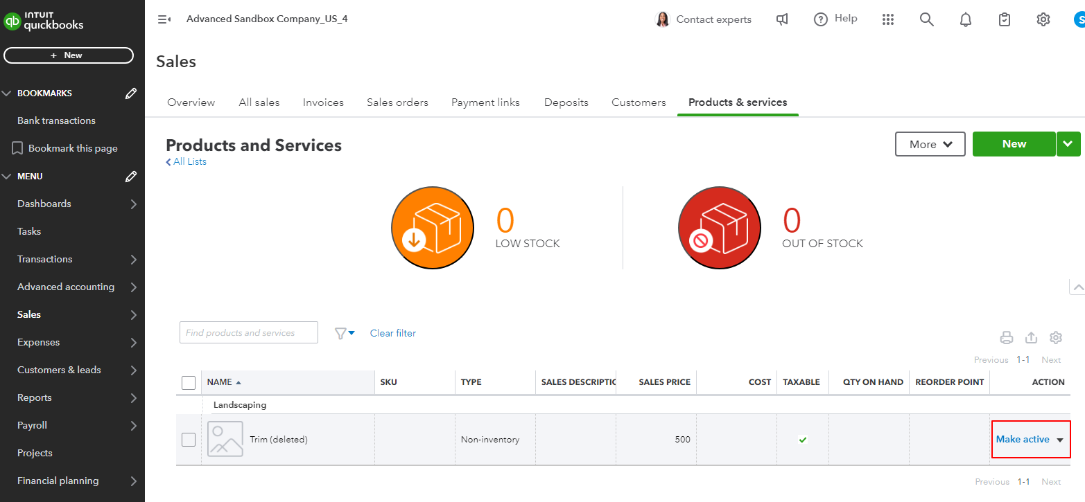Viewport: 1085px width, 502px height.
Task: Click the export list icon
Action: point(1031,338)
